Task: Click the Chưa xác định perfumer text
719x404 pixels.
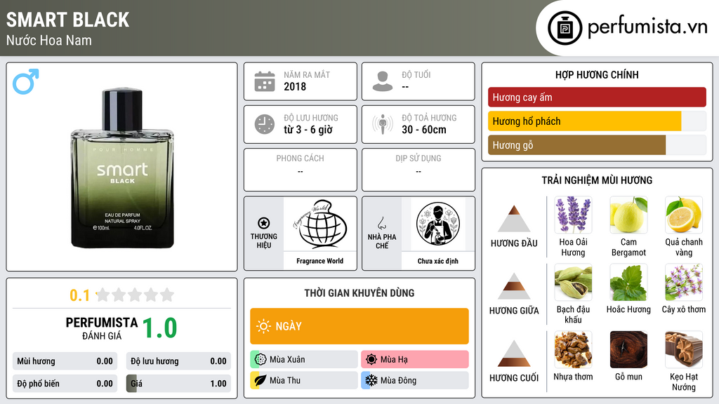Action: coord(438,261)
